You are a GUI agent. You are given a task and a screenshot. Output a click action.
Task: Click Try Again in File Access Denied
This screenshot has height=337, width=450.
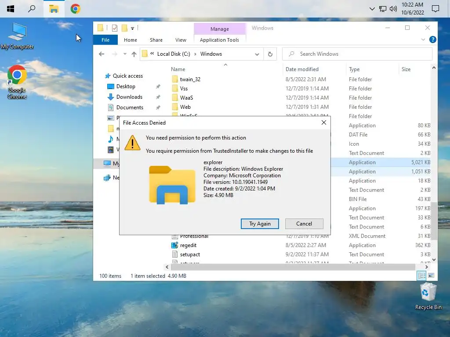click(260, 224)
